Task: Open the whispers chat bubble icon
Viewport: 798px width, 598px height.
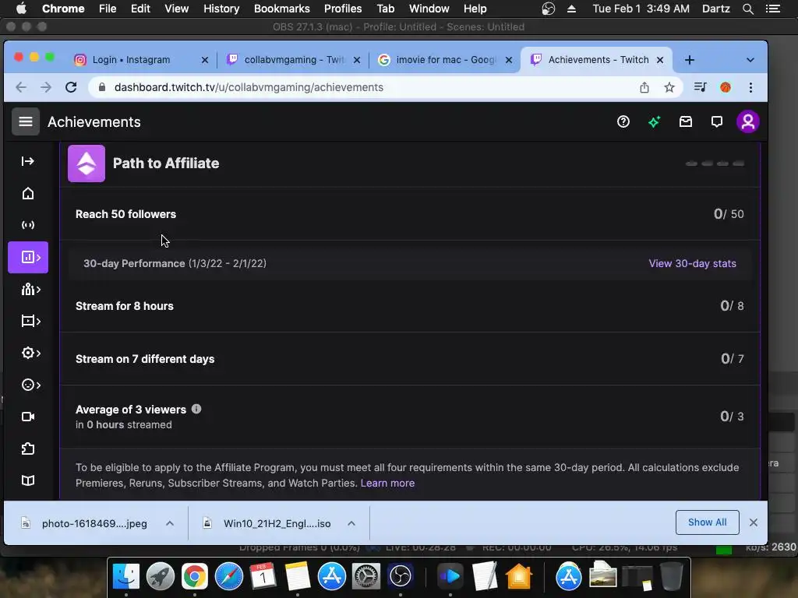Action: pyautogui.click(x=717, y=122)
